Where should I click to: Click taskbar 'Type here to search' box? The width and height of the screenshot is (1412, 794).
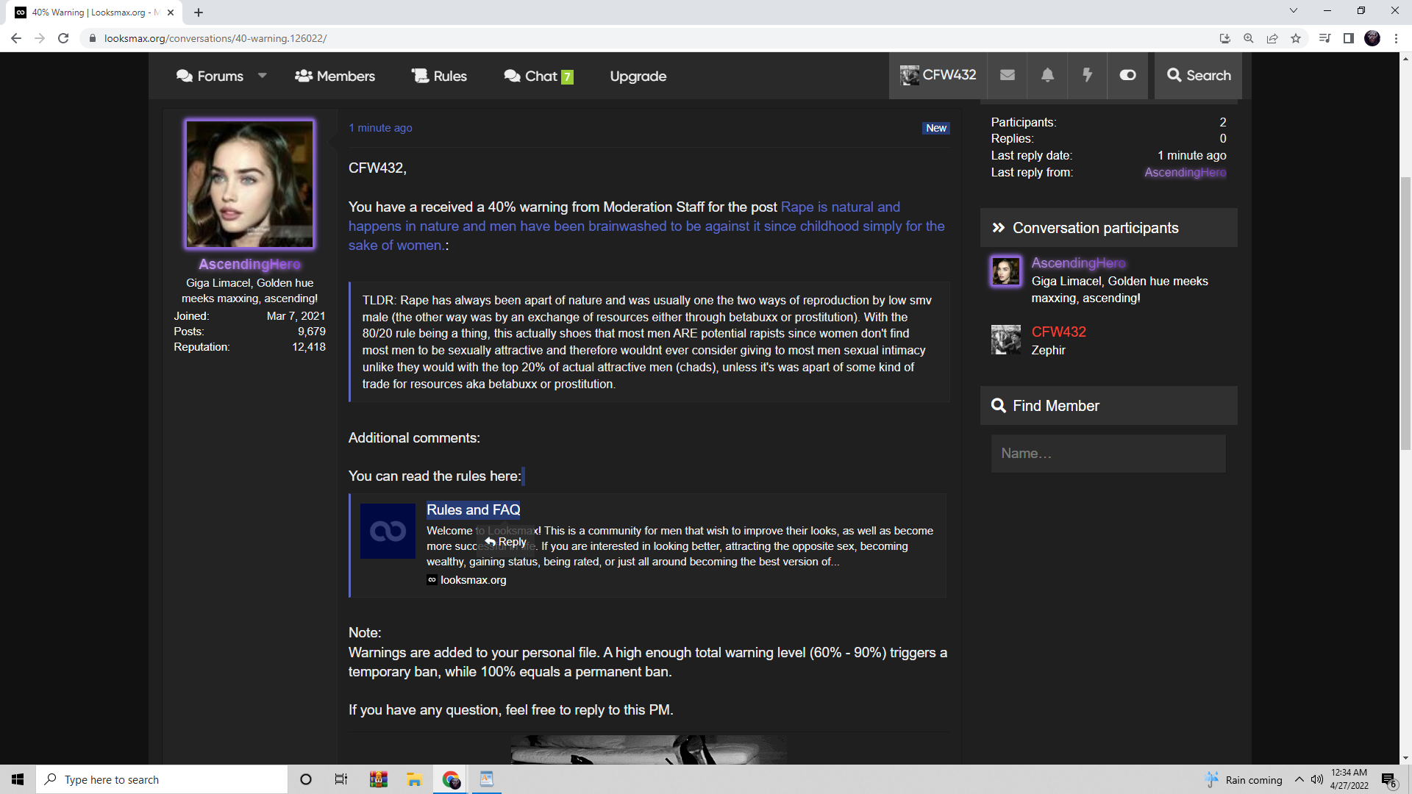162,779
